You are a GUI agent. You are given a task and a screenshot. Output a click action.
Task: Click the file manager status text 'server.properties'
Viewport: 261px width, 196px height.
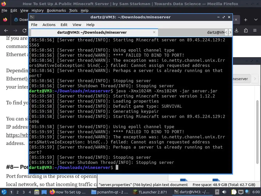coord(143,185)
